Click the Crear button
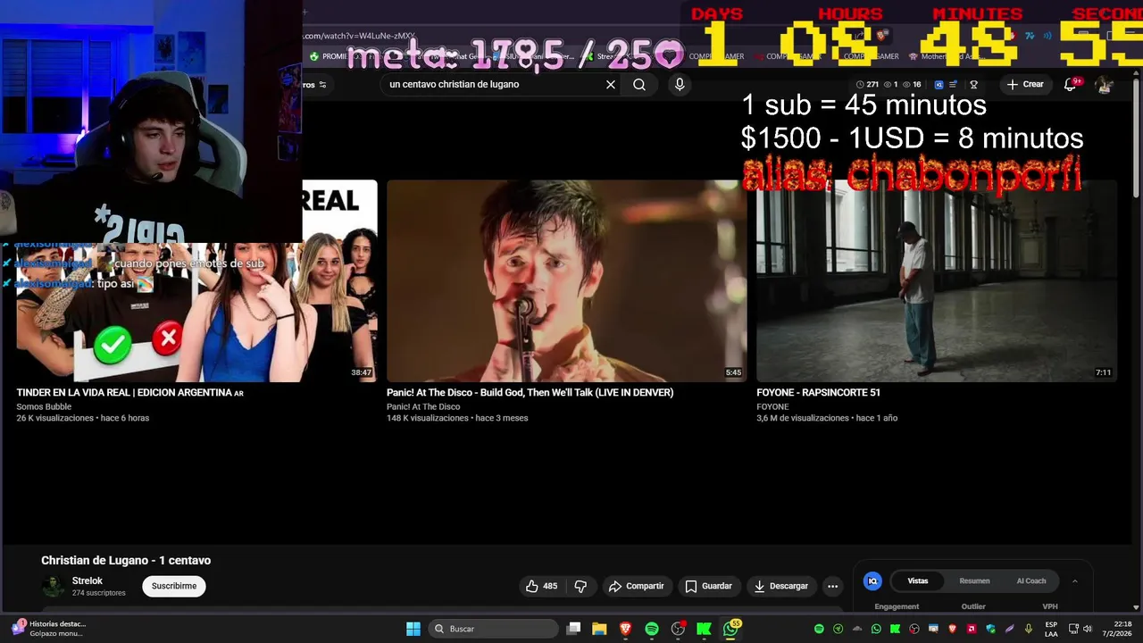 pos(1024,85)
